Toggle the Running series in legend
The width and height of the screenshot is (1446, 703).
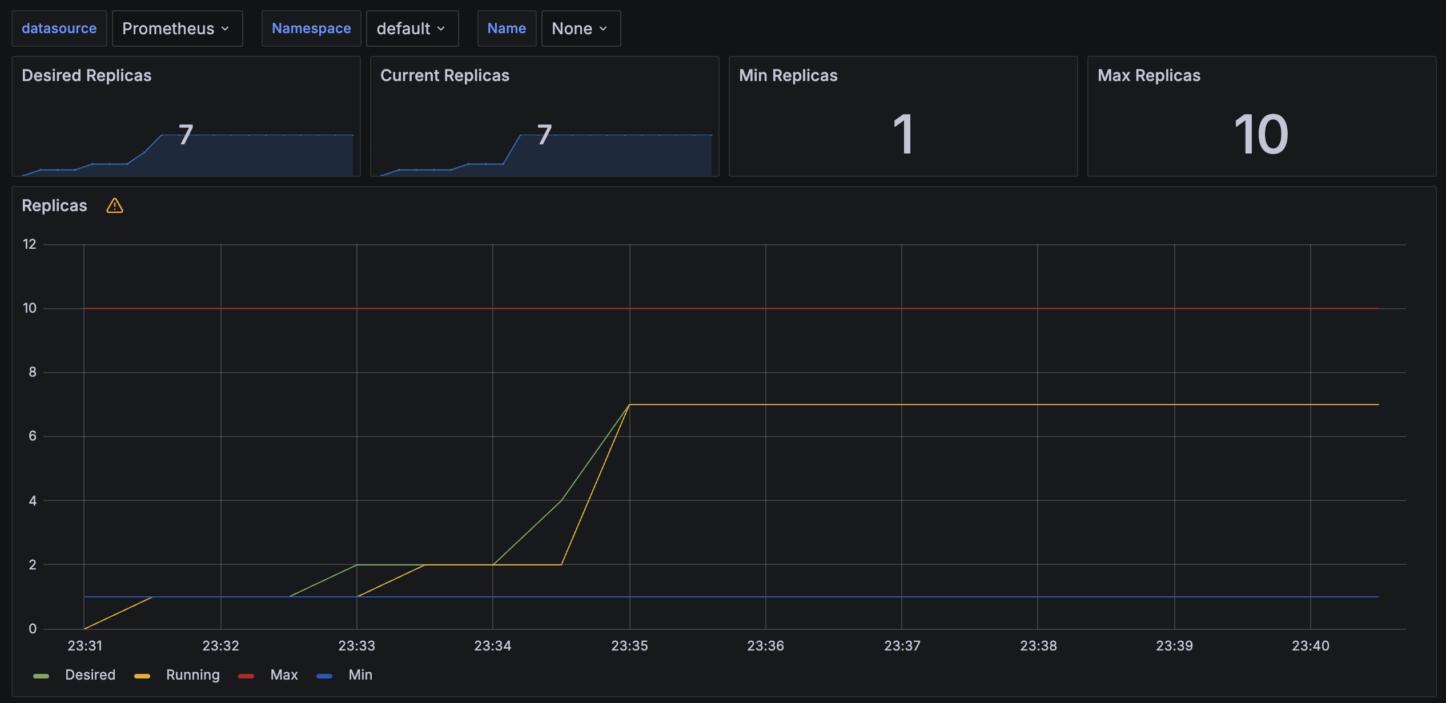click(x=192, y=675)
